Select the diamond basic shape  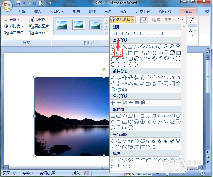pyautogui.click(x=142, y=47)
